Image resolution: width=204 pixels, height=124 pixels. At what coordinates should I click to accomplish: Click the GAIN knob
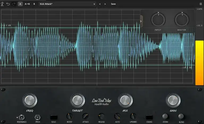173,100
